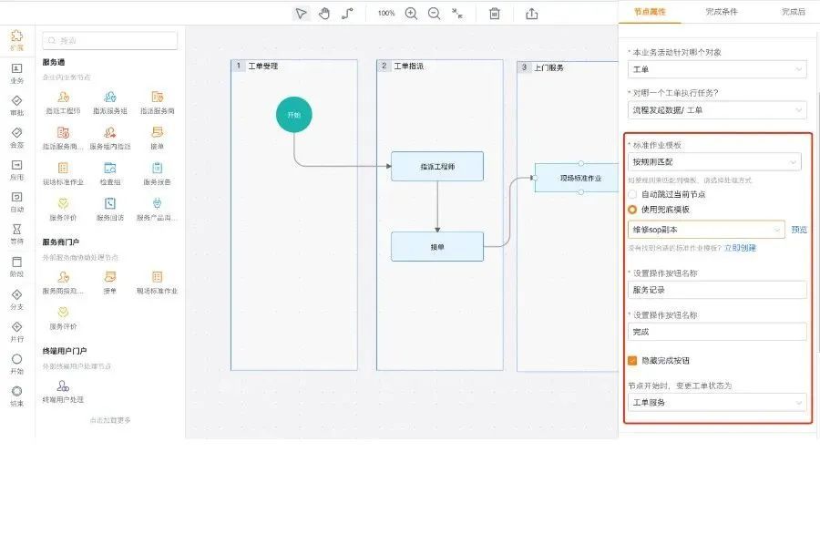Export the flow with share icon
The image size is (820, 545).
[x=532, y=14]
